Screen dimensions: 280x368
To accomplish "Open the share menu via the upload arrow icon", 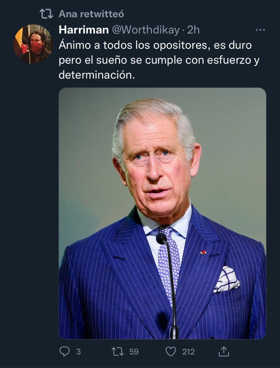I will [x=224, y=351].
